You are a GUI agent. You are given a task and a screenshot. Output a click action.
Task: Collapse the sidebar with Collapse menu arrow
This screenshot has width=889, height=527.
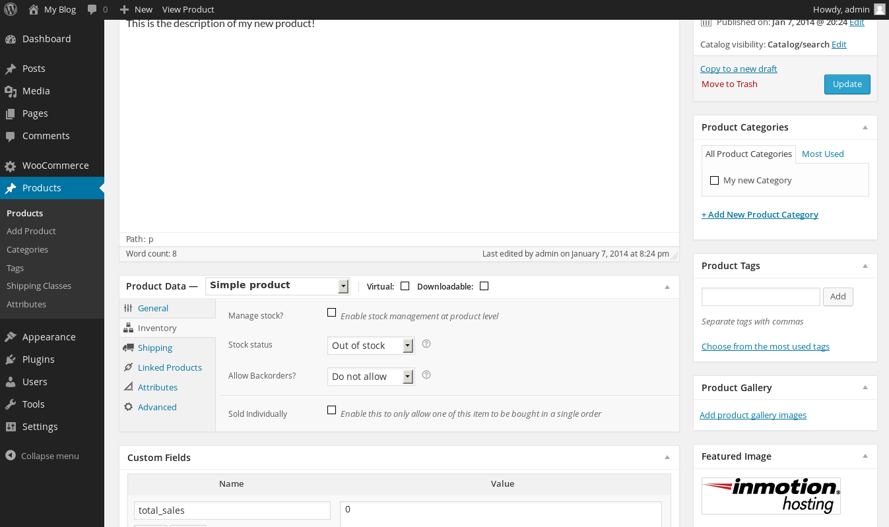(10, 456)
